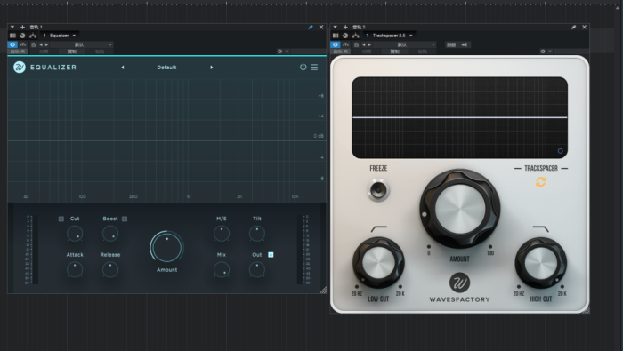Click the 侧链 sidechain button in Trackspacer window
623x351 pixels.
pyautogui.click(x=451, y=44)
